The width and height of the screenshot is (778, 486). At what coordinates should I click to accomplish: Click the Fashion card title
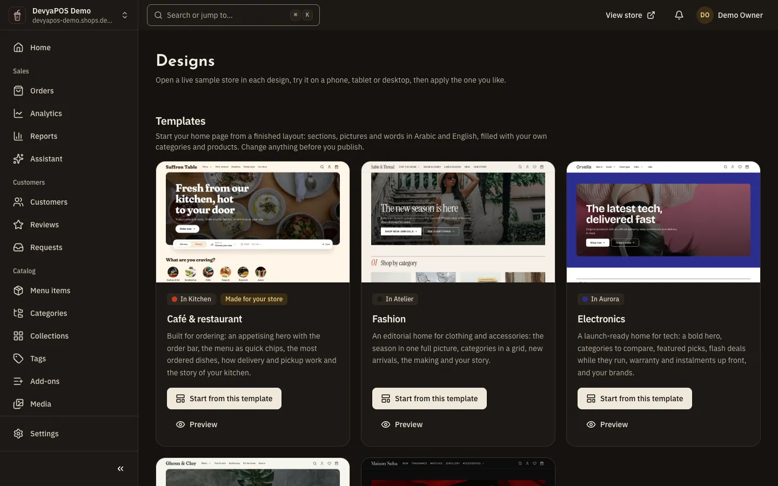pos(389,319)
